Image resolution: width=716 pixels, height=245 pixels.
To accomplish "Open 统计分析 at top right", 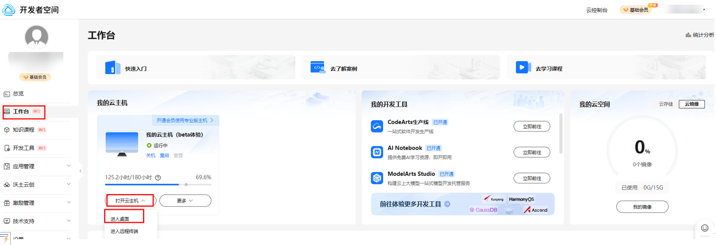I will [x=700, y=35].
